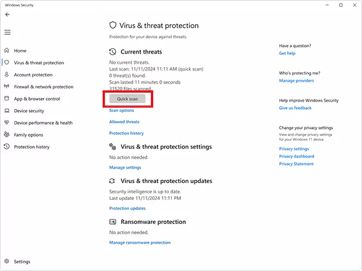Viewport: 362px width, 271px height.
Task: Click the protection updates refresh icon
Action: click(x=112, y=181)
